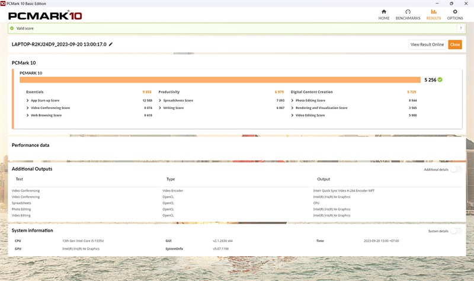Open the Benchmarks gauge icon
Image resolution: width=474 pixels, height=281 pixels.
point(408,12)
